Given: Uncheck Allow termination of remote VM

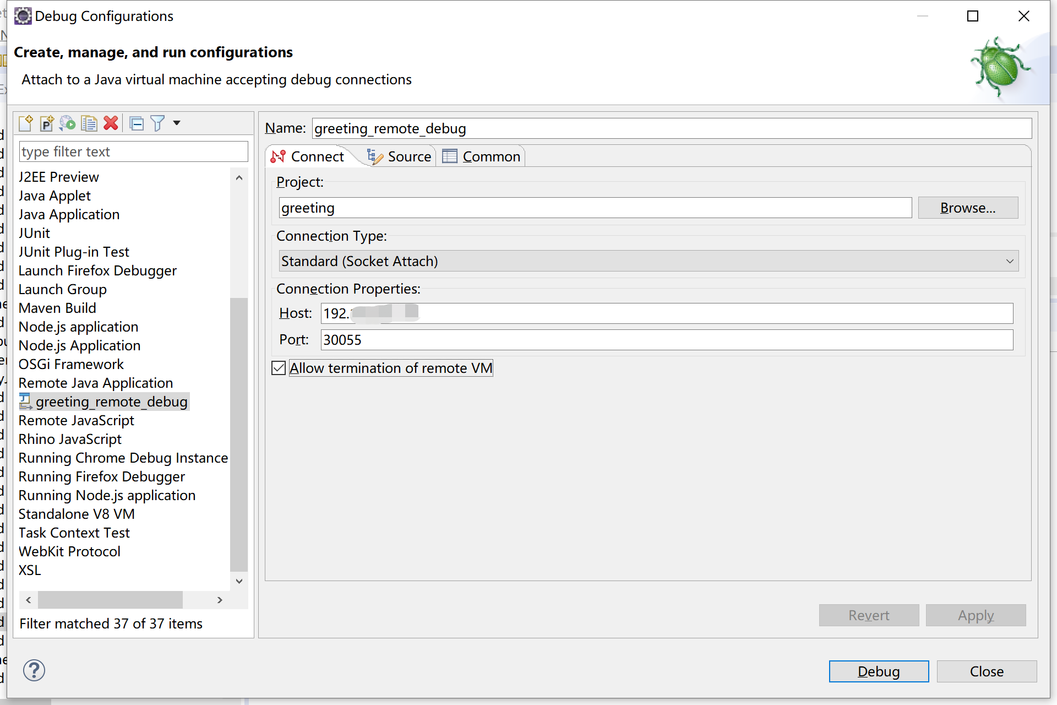Looking at the screenshot, I should click(278, 367).
